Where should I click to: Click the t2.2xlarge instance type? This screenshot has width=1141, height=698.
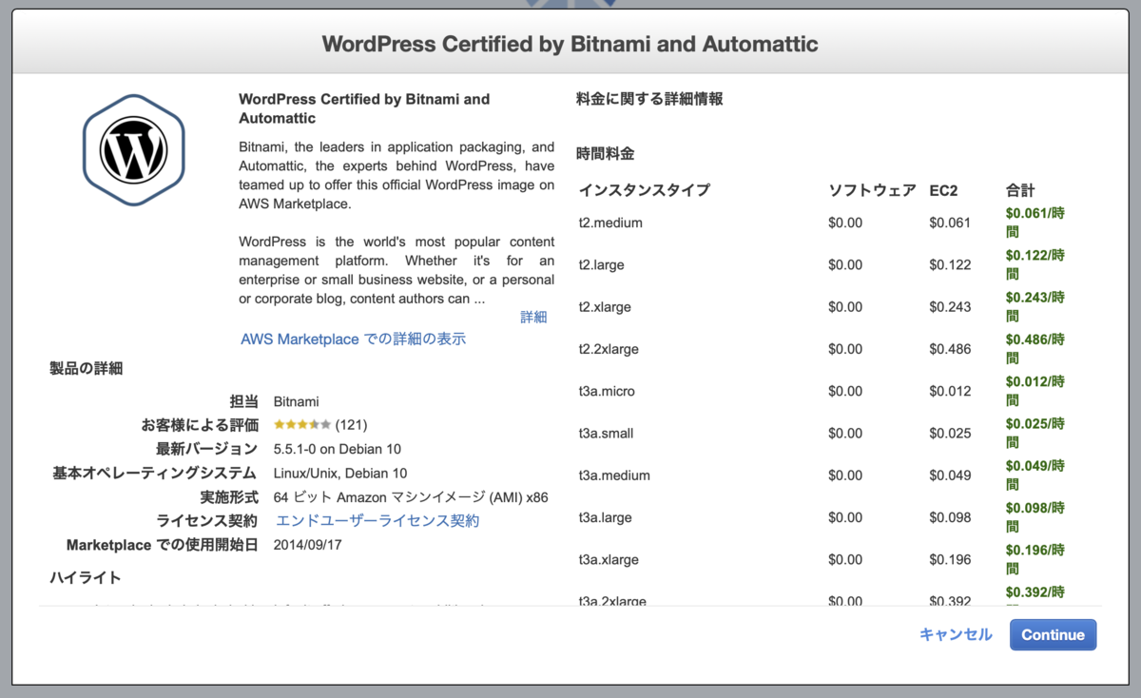(609, 349)
